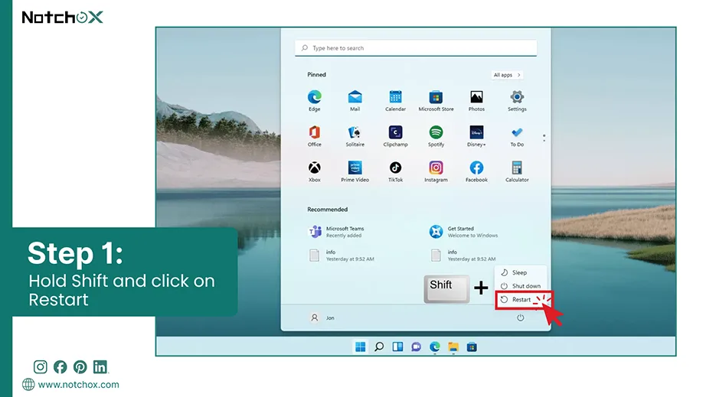Click the pinned apps page dots
The height and width of the screenshot is (397, 706).
click(544, 138)
